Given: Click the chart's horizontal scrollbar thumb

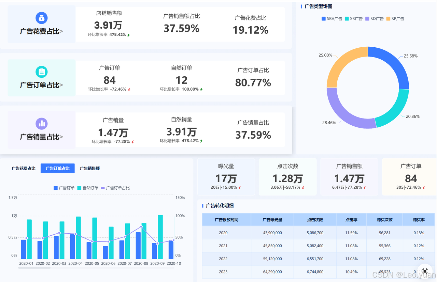Looking at the screenshot, I should (34, 268).
